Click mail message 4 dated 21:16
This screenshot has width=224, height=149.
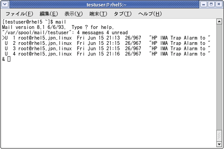106,54
